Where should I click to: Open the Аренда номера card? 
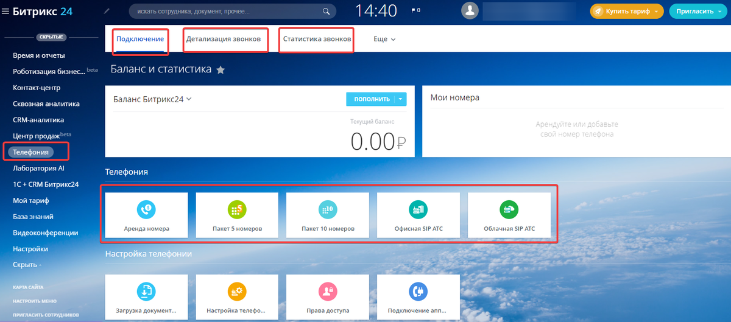(146, 217)
